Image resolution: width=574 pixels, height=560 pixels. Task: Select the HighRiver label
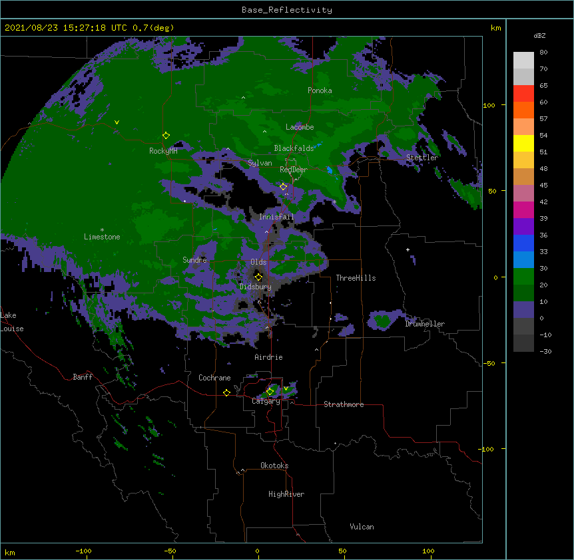coord(286,494)
